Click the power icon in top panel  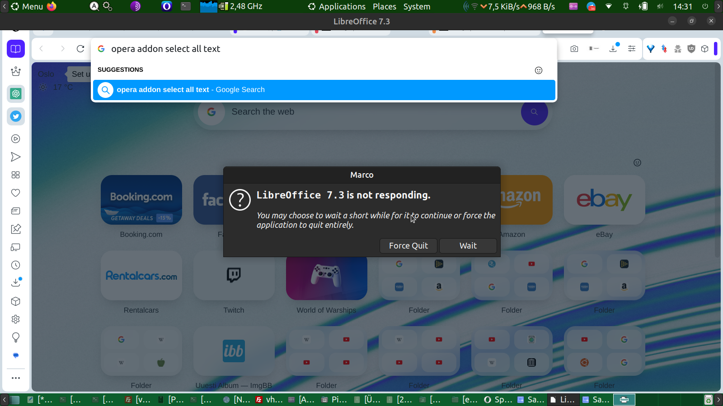(705, 6)
